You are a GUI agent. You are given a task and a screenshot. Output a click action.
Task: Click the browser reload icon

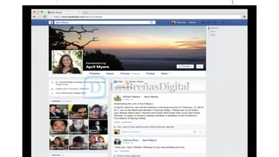[45, 17]
